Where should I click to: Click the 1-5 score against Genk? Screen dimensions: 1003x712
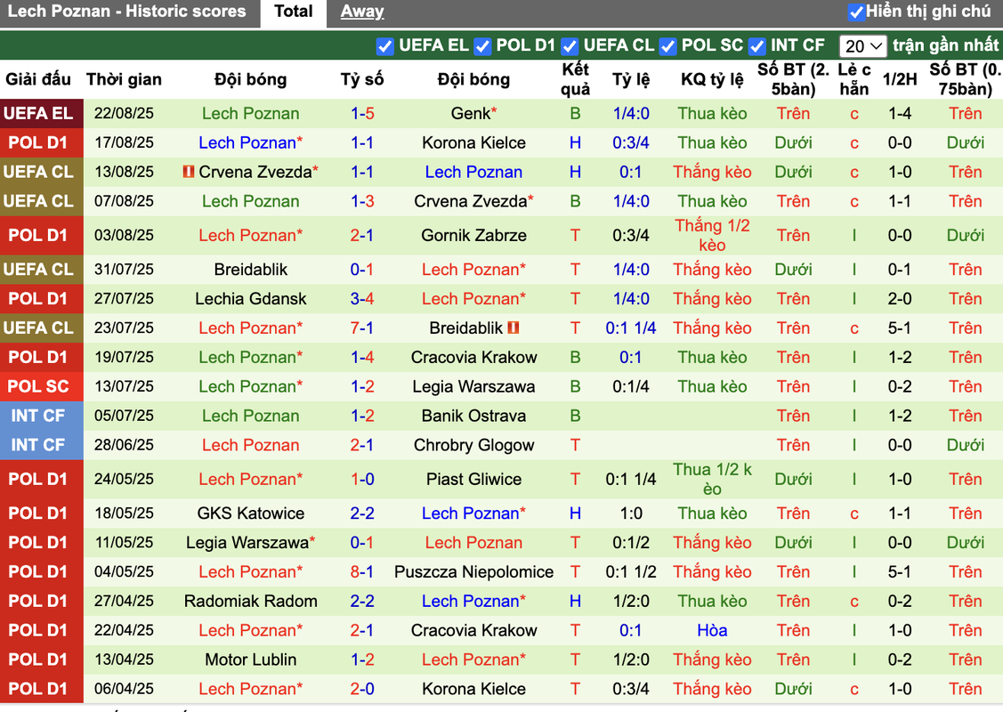coord(362,113)
